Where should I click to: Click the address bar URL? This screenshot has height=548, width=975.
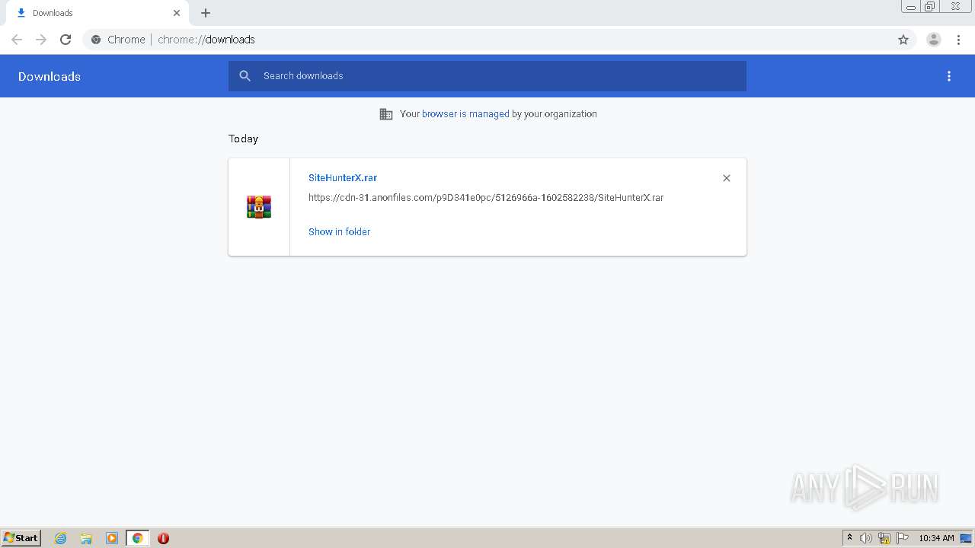click(206, 40)
